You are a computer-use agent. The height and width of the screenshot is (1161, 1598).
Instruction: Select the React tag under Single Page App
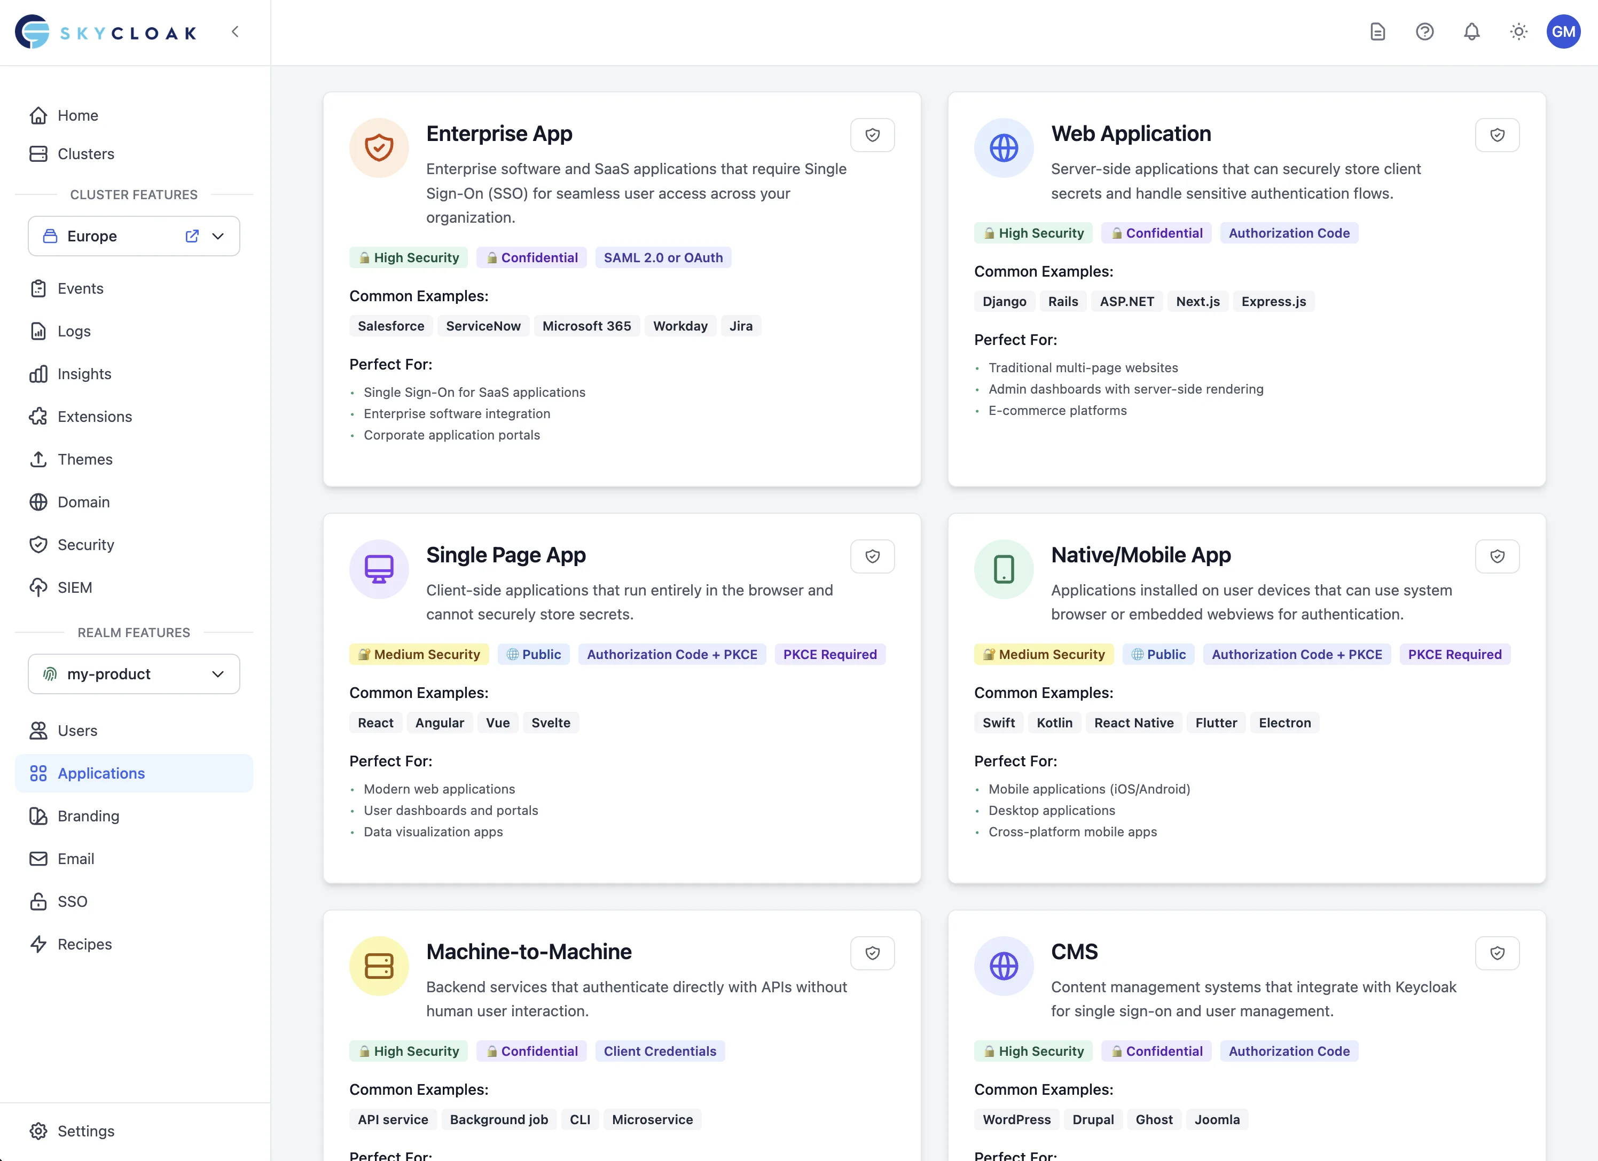(x=375, y=722)
